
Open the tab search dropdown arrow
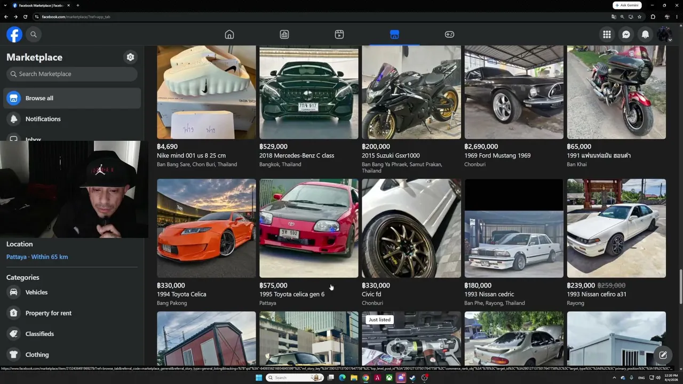[5, 5]
